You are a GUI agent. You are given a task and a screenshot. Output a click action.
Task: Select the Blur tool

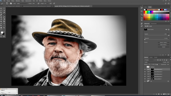click(1, 21)
